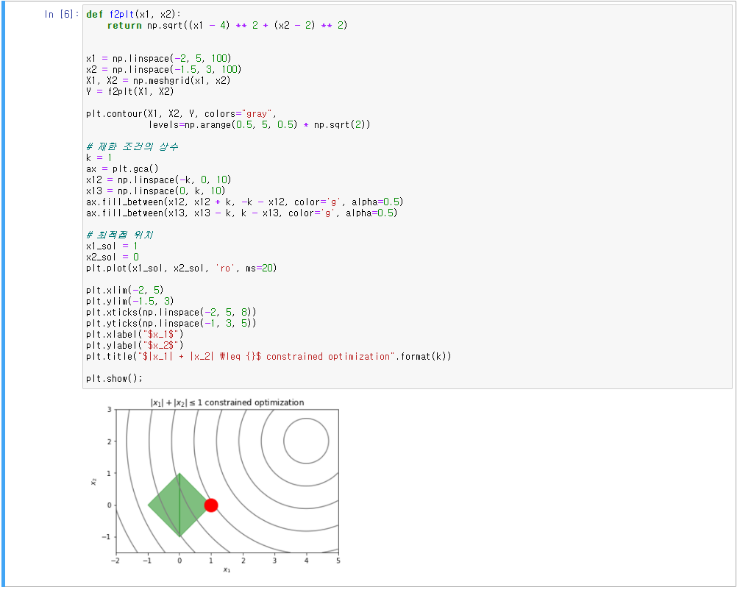The image size is (740, 590).
Task: Click the plt.contour code line
Action: [181, 114]
